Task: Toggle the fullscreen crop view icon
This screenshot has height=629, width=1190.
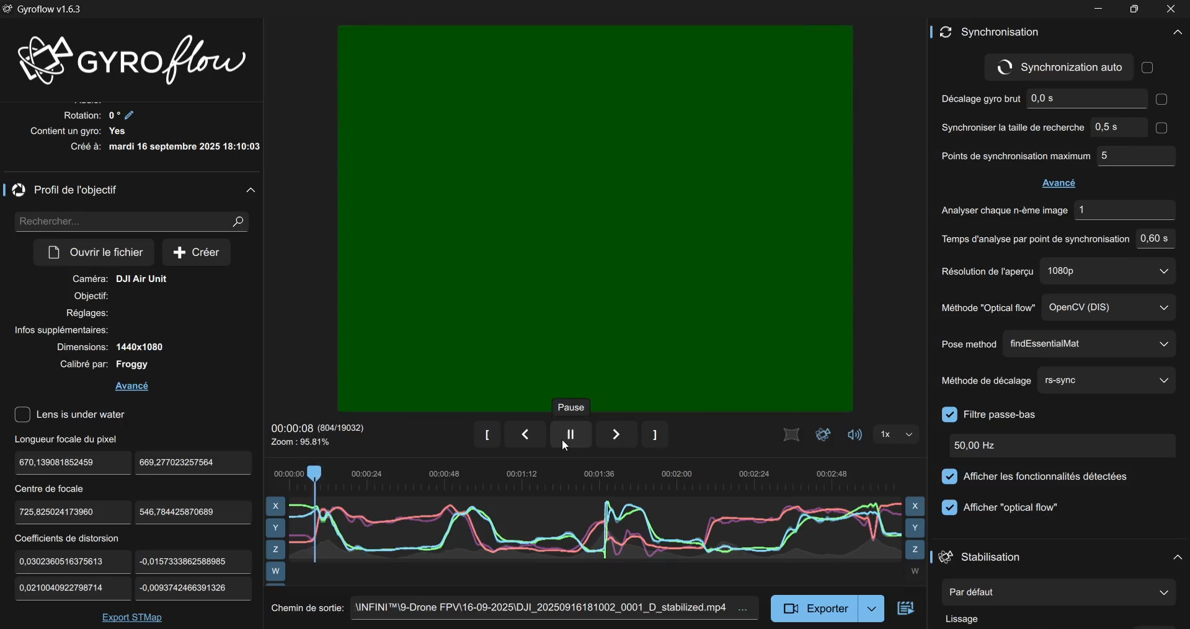Action: (x=791, y=435)
